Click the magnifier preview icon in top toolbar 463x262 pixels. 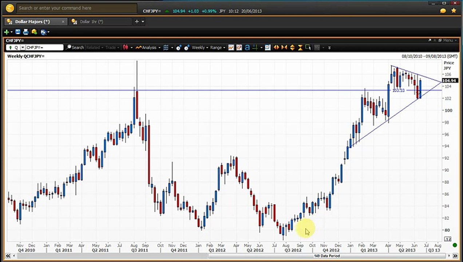(43, 32)
